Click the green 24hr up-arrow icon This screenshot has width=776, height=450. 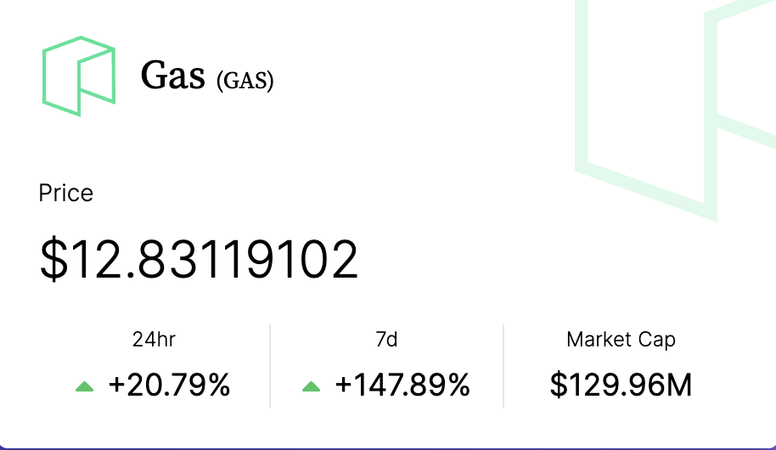tap(84, 386)
